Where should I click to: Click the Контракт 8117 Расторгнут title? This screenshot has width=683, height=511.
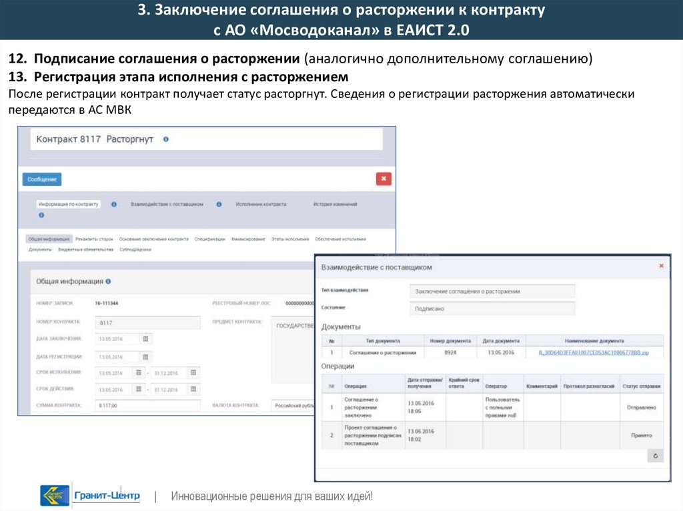[95, 139]
